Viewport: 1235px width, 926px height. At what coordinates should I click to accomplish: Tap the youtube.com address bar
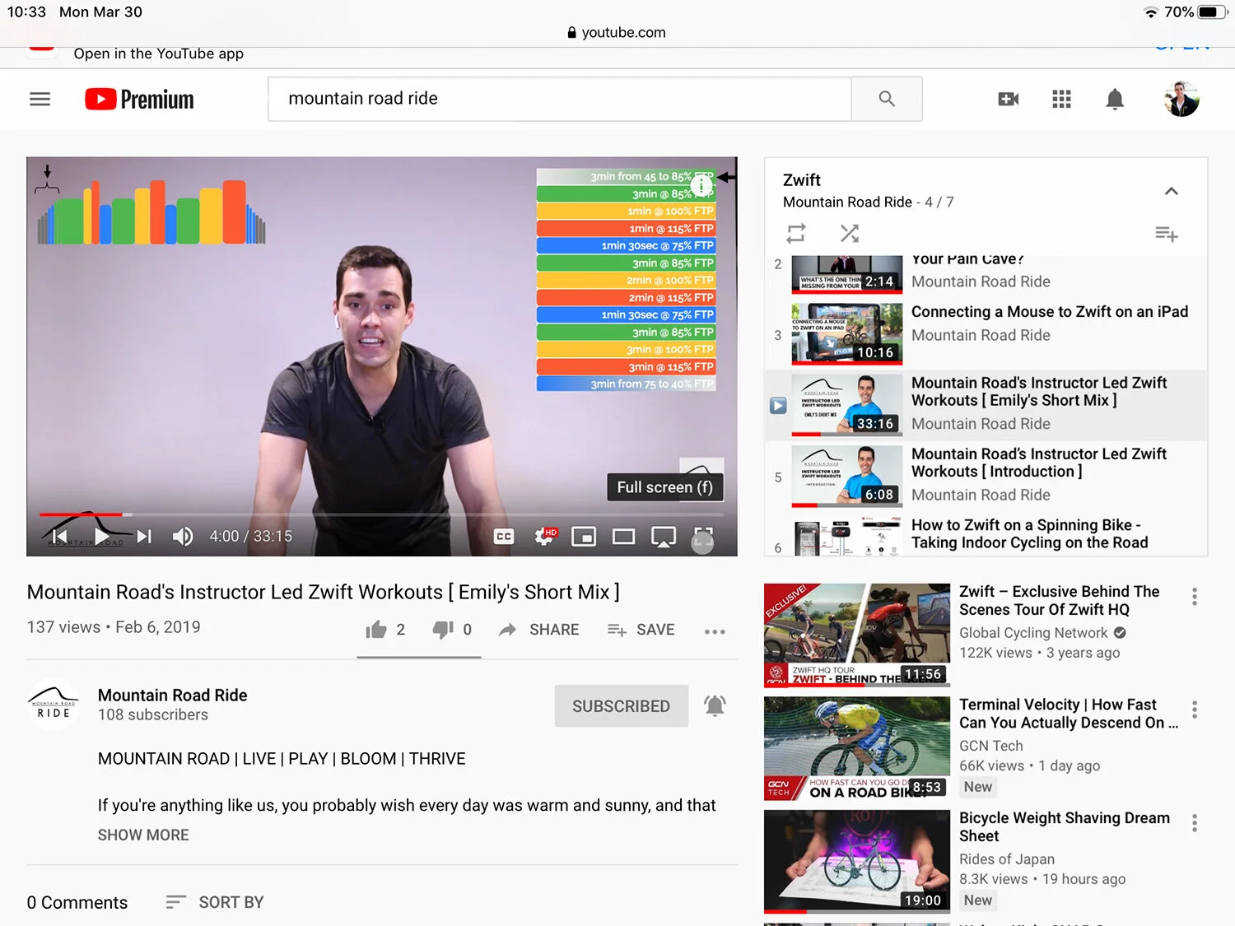click(617, 33)
